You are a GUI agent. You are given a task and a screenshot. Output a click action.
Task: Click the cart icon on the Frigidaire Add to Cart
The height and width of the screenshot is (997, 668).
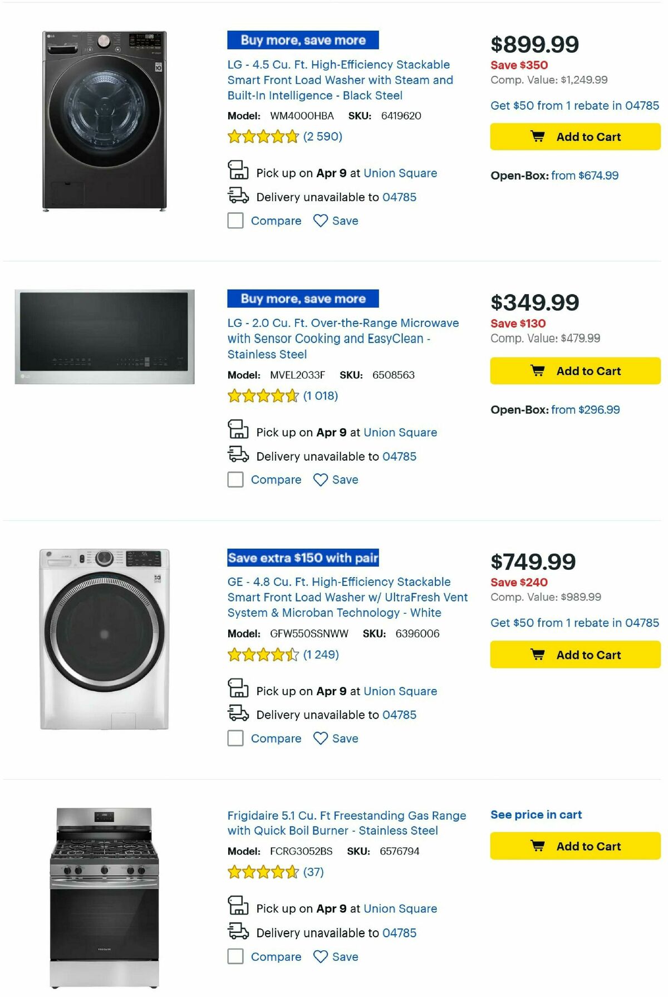(538, 846)
